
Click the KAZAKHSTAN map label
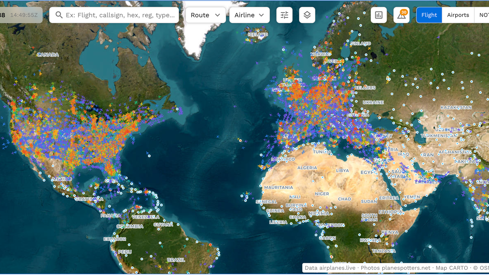click(x=456, y=108)
